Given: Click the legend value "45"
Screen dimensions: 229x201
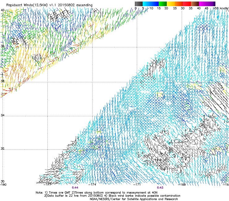Looking at the screenshot, I should (206, 8).
